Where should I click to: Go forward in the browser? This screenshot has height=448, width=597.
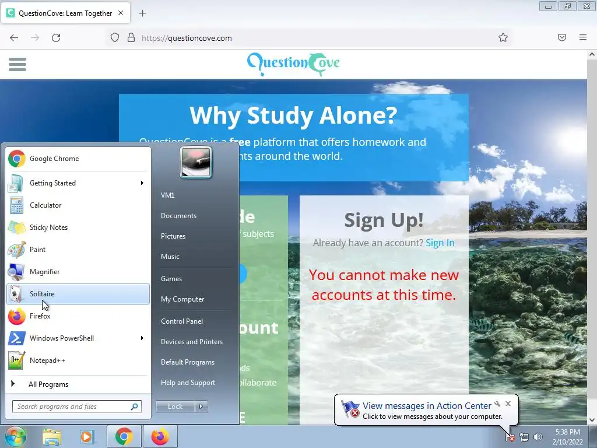pos(35,38)
